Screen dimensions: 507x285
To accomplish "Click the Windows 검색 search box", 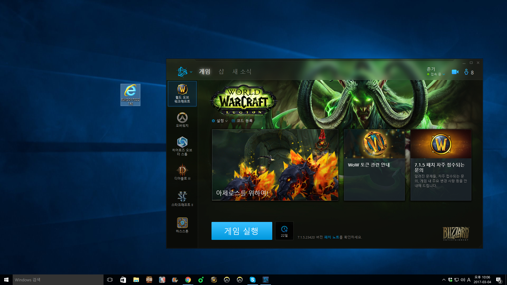I will (x=58, y=280).
